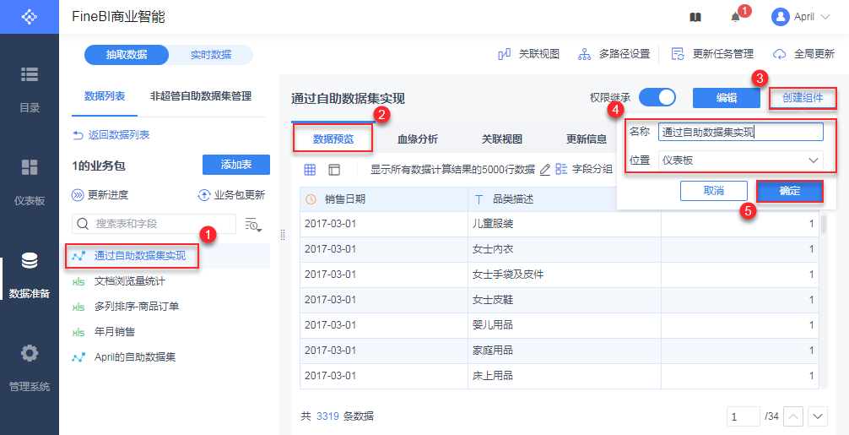849x435 pixels.
Task: Open 目录 in the sidebar
Action: [30, 90]
